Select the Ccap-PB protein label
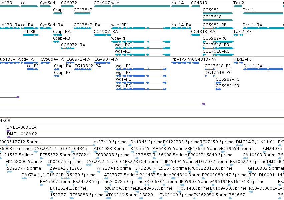 point(62,73)
